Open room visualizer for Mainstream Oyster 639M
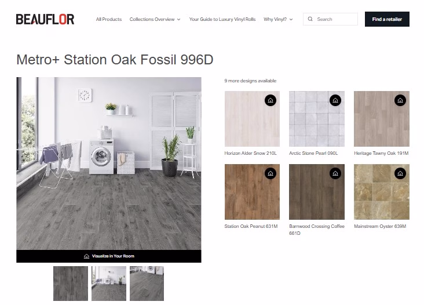Image resolution: width=424 pixels, height=305 pixels. (400, 173)
